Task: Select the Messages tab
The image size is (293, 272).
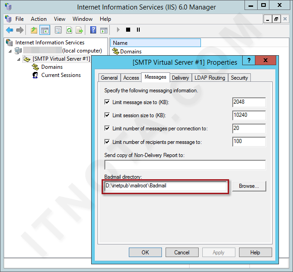Action: click(156, 77)
